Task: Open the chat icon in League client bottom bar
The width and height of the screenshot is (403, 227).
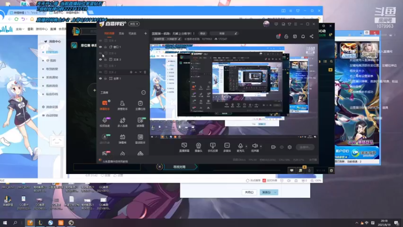Action: click(292, 171)
